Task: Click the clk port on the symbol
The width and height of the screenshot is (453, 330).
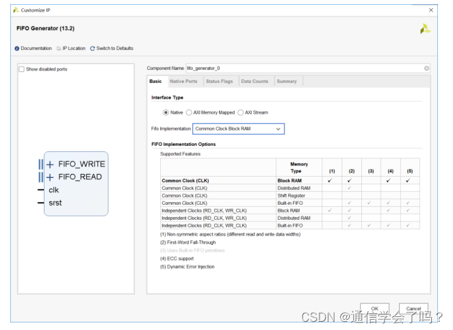Action: tap(54, 190)
